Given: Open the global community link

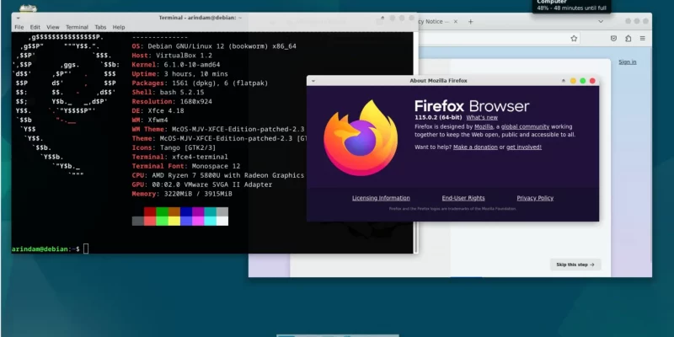Looking at the screenshot, I should (525, 127).
